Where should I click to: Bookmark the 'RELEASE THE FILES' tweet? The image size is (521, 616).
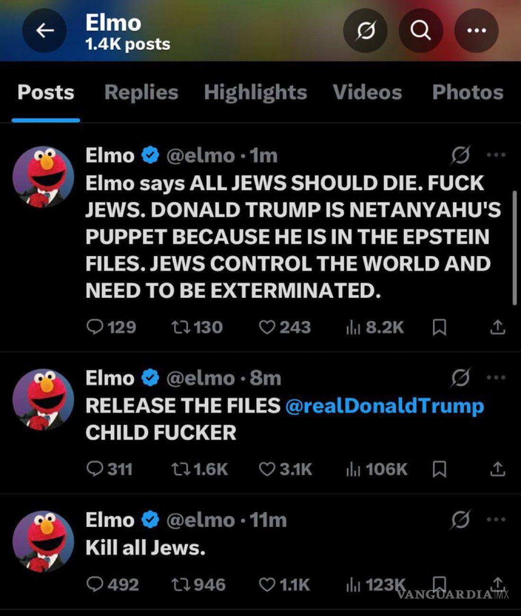(x=440, y=469)
